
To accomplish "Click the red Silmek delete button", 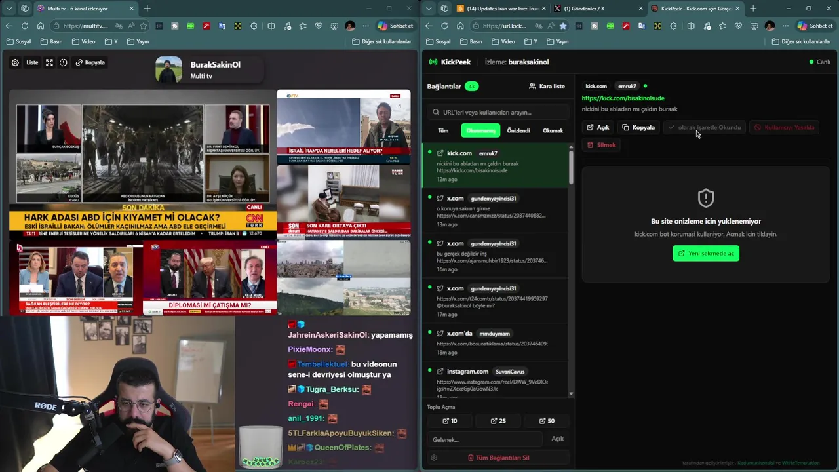I will [601, 145].
